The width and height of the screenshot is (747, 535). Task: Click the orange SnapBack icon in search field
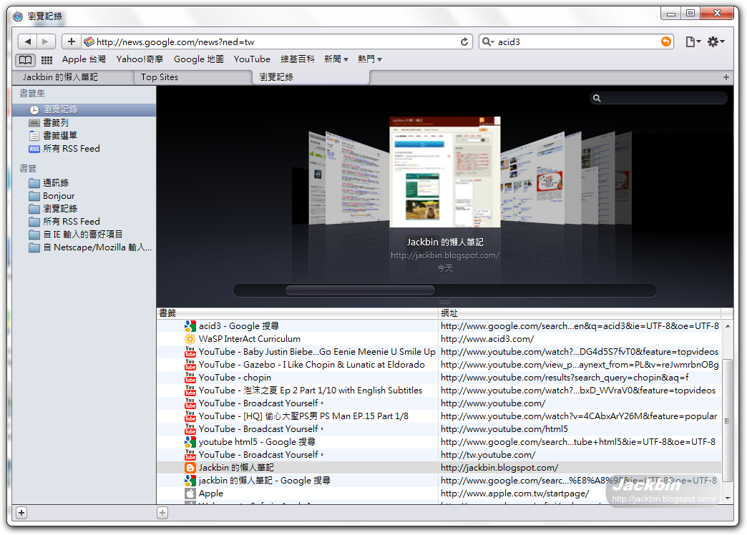tap(666, 42)
